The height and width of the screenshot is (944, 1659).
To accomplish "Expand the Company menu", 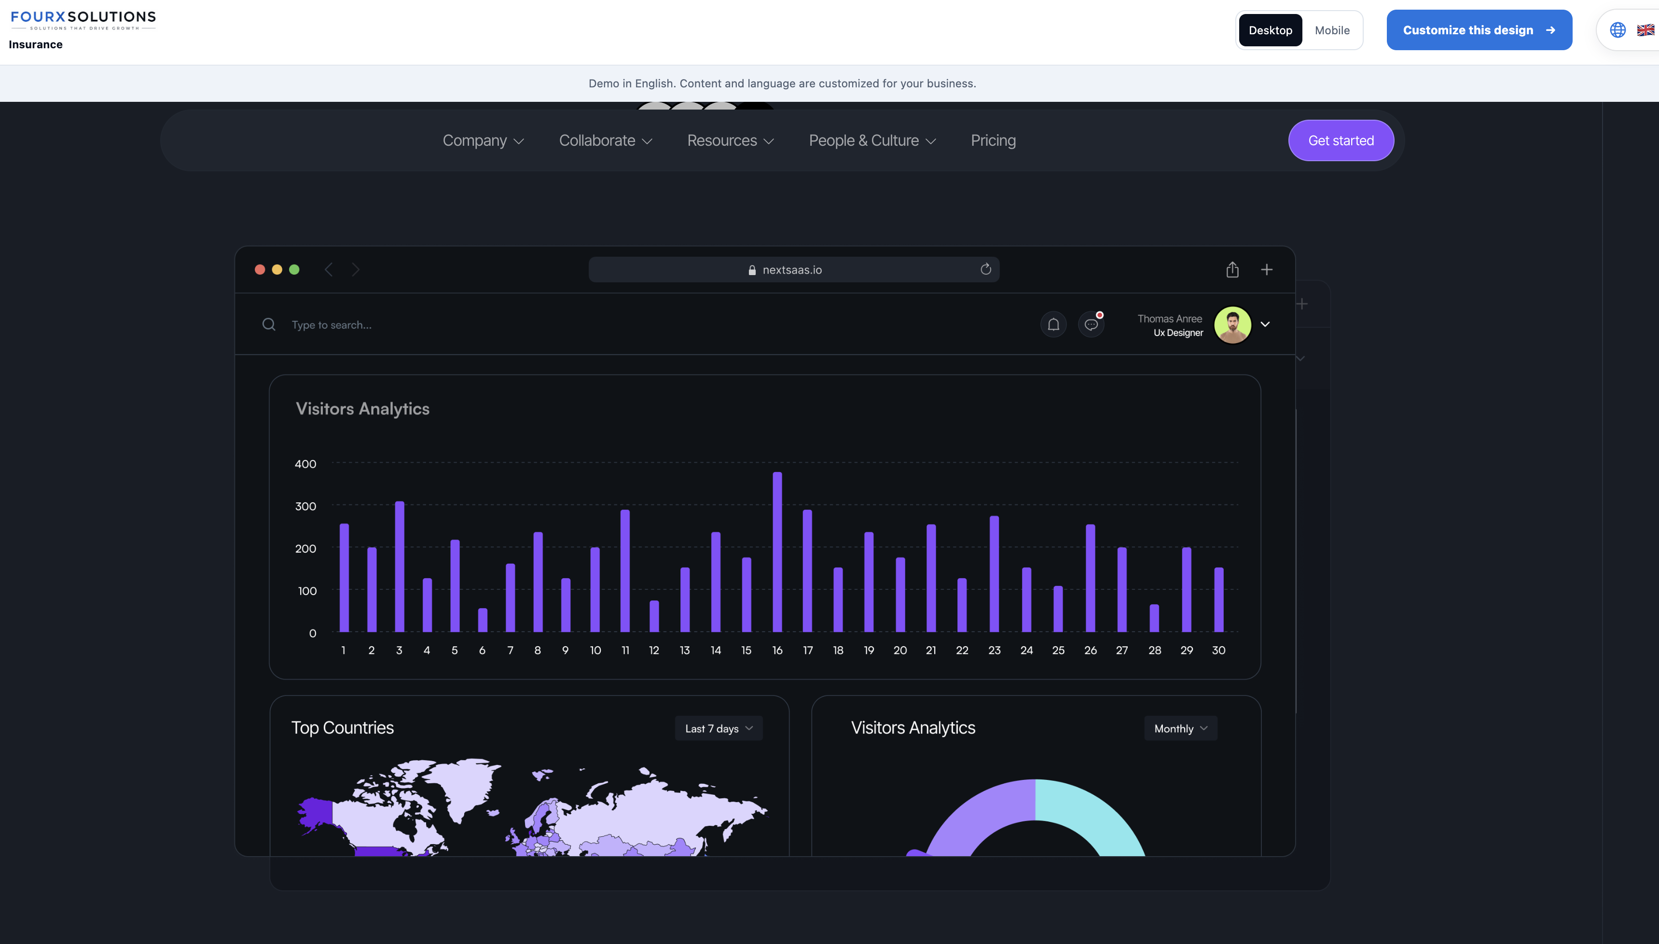I will 483,141.
